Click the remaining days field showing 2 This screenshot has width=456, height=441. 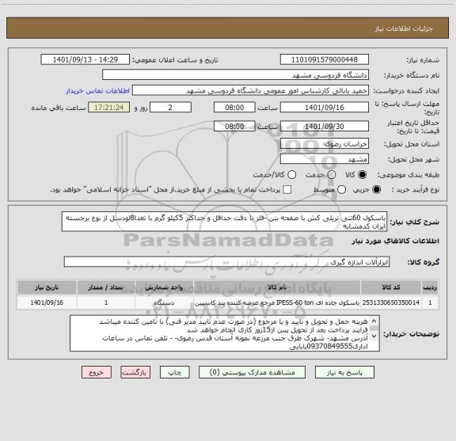tap(170, 108)
